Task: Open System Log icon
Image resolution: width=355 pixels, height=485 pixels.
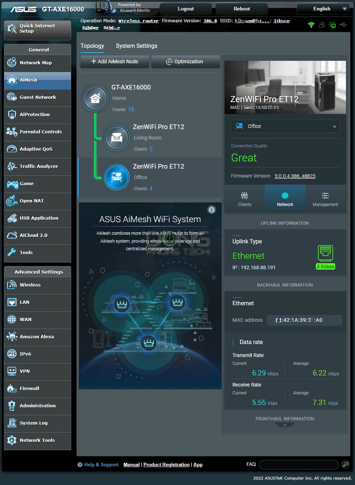Action: [x=12, y=423]
